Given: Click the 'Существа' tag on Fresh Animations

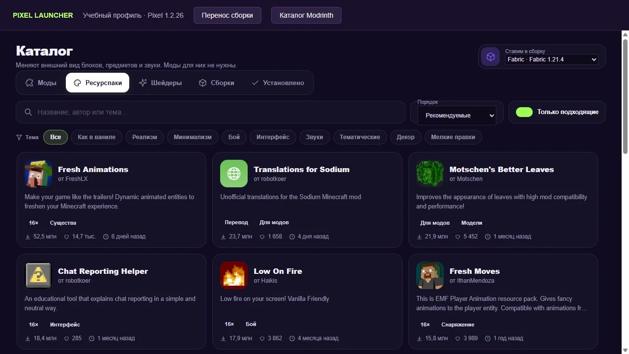Looking at the screenshot, I should 63,223.
